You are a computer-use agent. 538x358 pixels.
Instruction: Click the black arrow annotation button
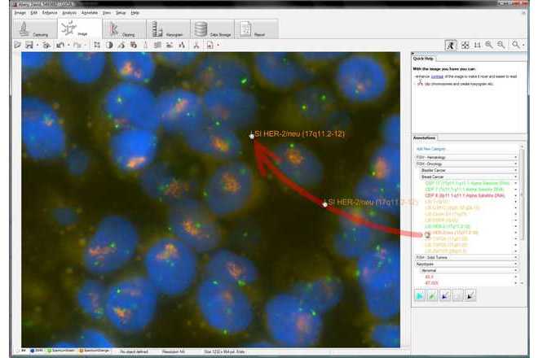tap(470, 295)
